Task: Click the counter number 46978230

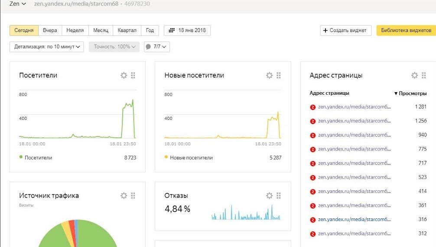Action: tap(137, 4)
